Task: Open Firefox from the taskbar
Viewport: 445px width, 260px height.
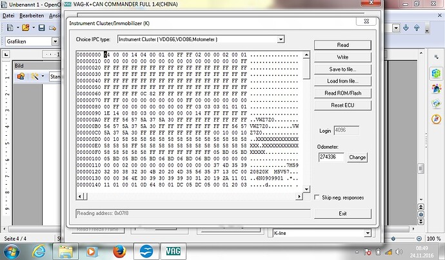Action: pyautogui.click(x=119, y=251)
